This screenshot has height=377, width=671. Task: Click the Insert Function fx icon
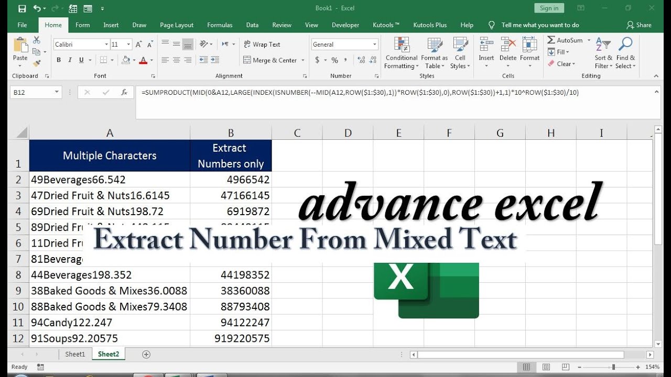pyautogui.click(x=124, y=92)
